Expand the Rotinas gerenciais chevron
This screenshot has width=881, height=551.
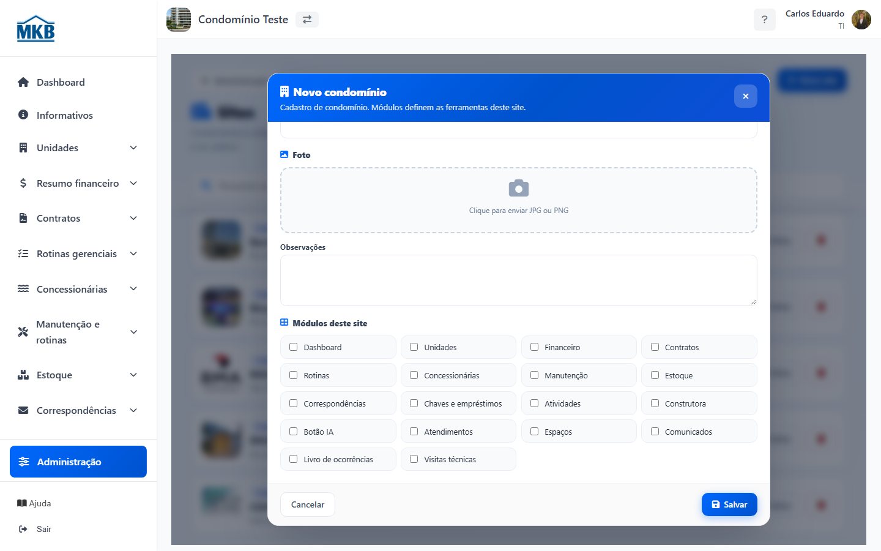133,253
